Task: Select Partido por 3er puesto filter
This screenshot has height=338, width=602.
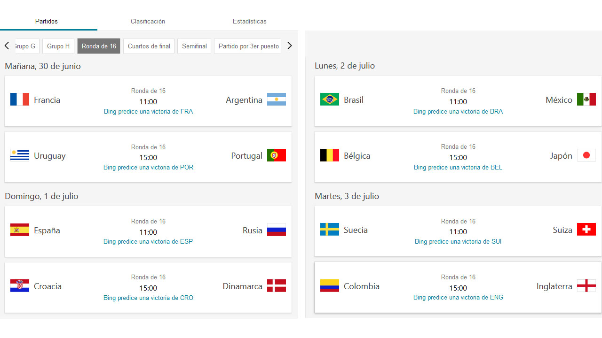Action: [x=249, y=46]
